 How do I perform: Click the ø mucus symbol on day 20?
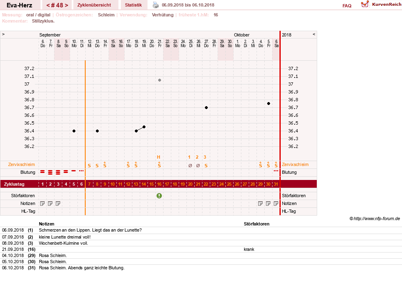190,166
